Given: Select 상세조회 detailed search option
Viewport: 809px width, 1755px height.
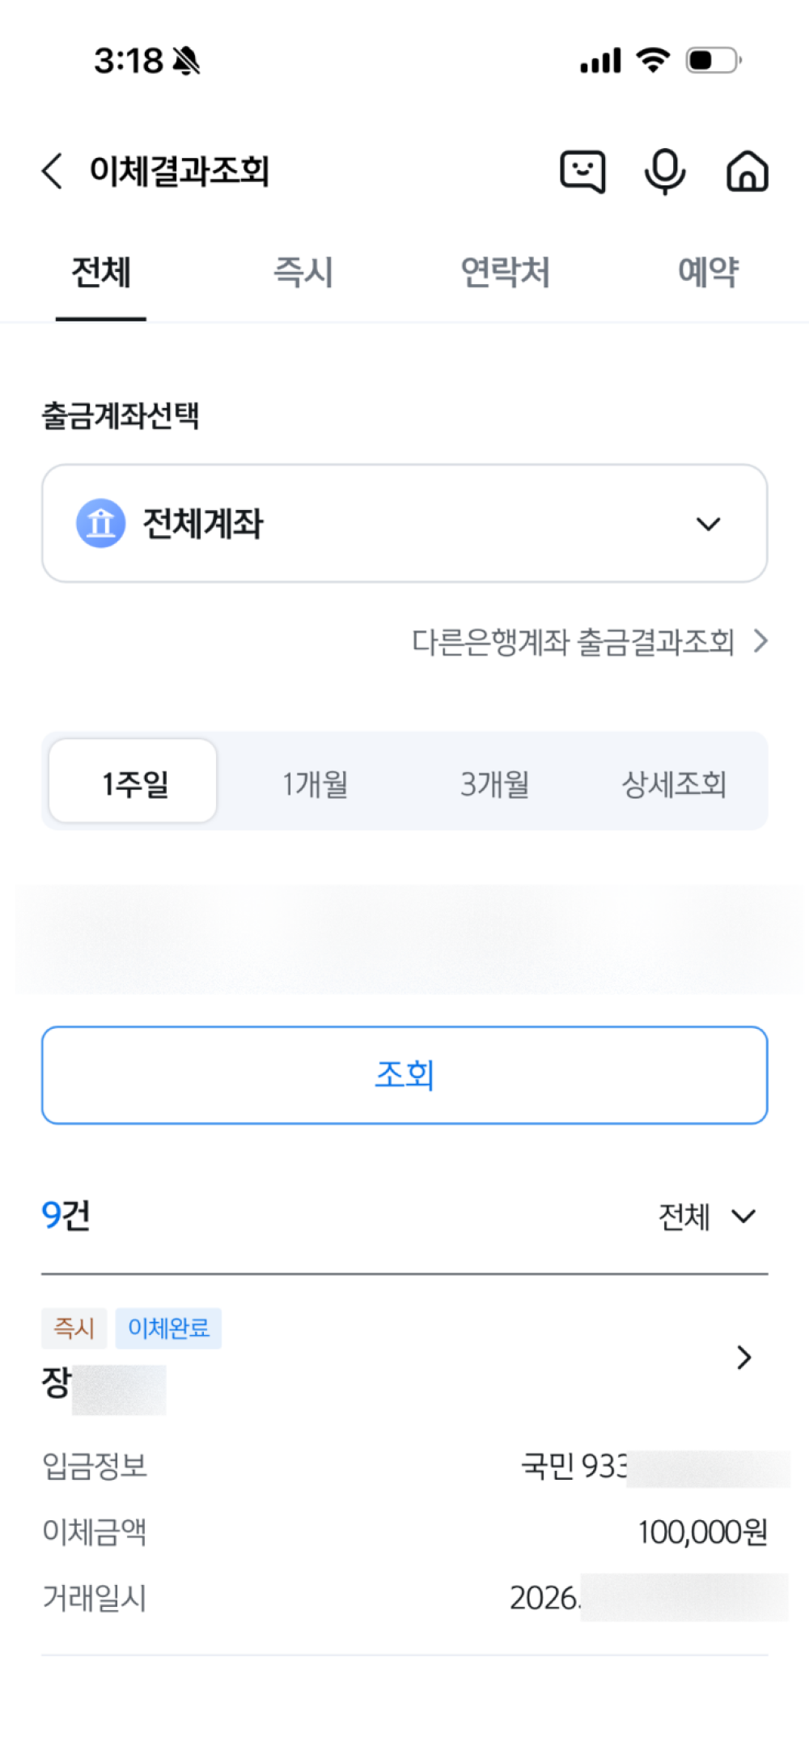Looking at the screenshot, I should [673, 784].
